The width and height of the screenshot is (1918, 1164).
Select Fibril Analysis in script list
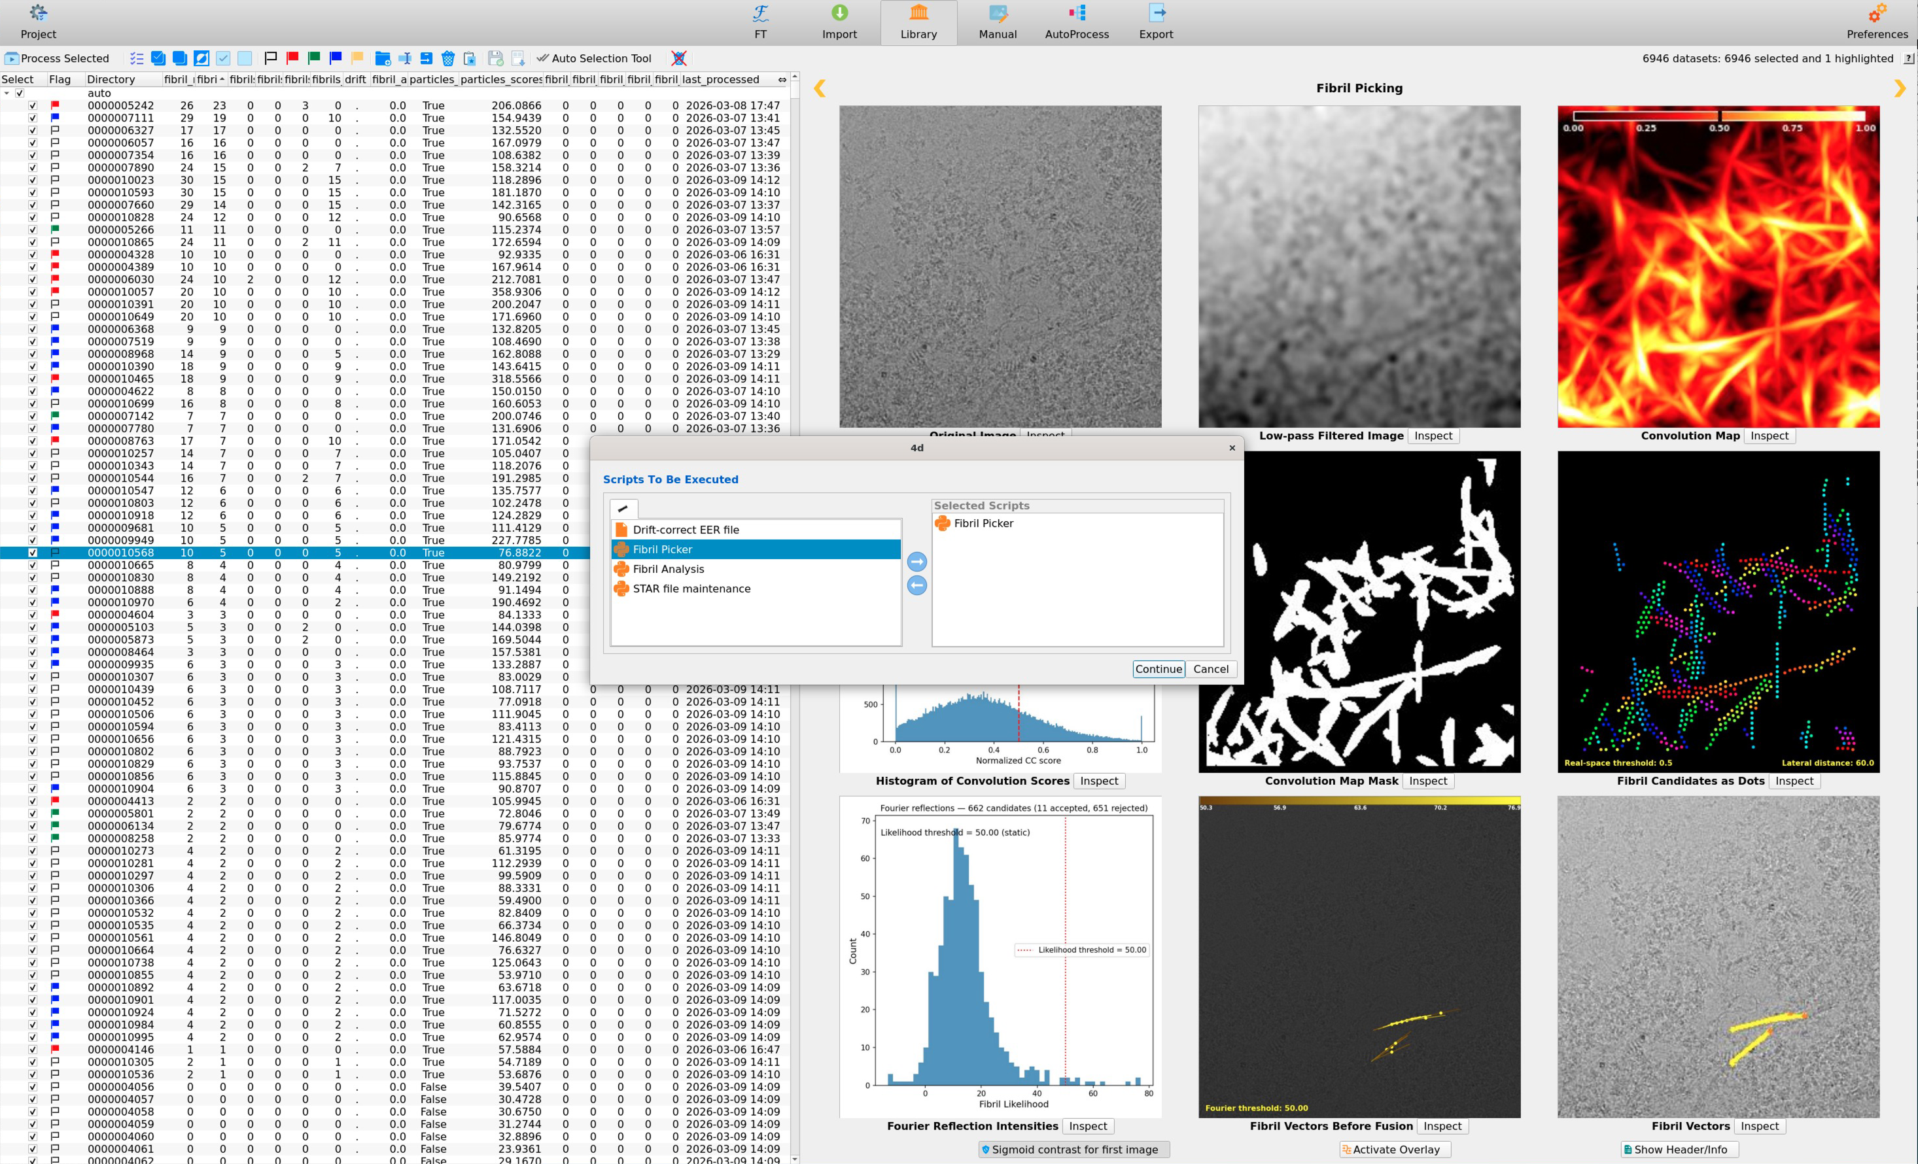757,570
